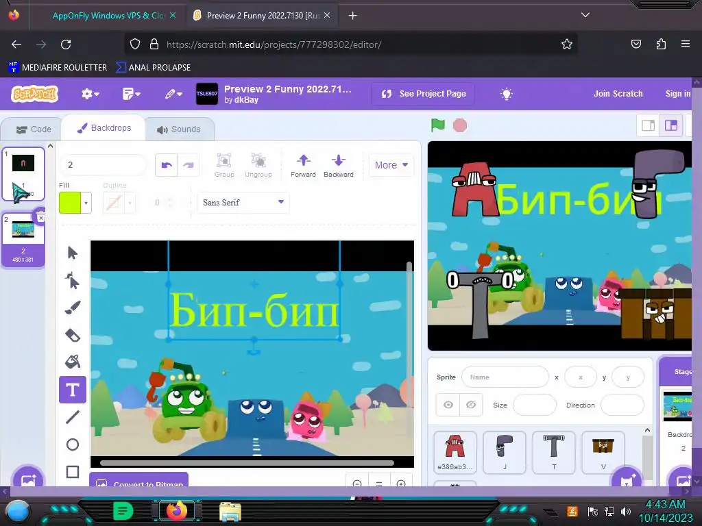Select Preview 2 Funny browser tab
The width and height of the screenshot is (702, 526).
(263, 16)
